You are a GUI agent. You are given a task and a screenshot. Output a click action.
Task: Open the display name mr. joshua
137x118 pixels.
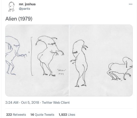tap(27, 4)
